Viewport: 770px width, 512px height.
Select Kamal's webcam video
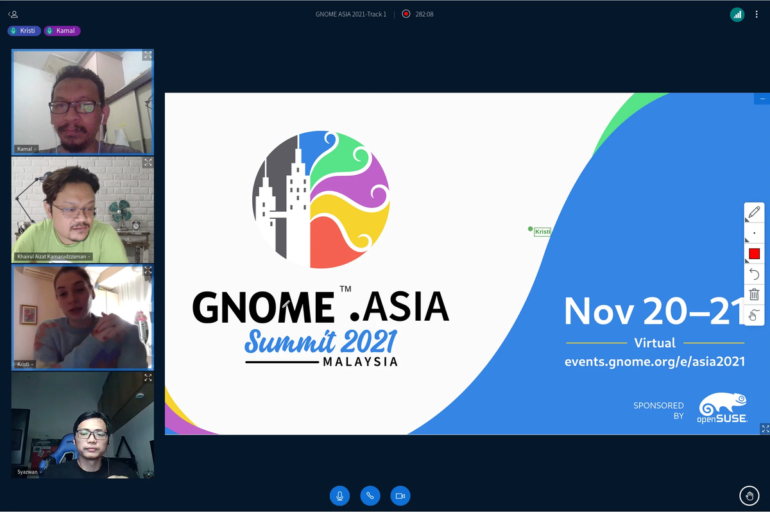pyautogui.click(x=83, y=101)
